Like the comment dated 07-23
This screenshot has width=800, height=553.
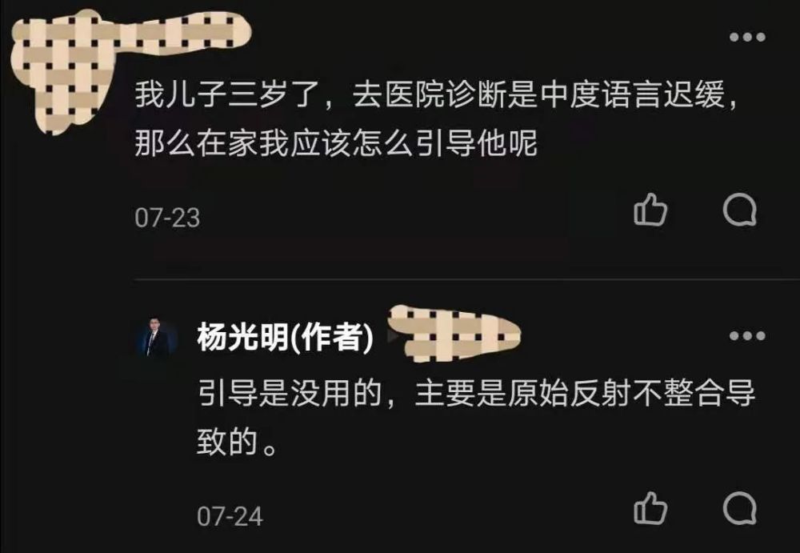650,210
